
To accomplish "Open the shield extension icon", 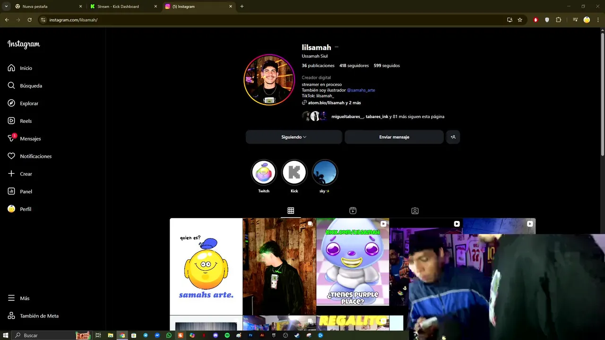I will pos(547,20).
